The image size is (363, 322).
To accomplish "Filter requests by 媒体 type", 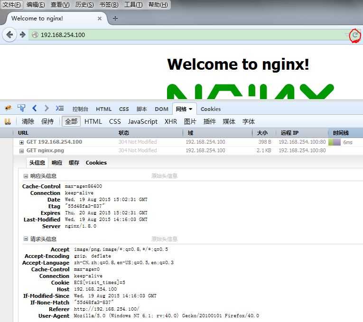I will [x=229, y=121].
